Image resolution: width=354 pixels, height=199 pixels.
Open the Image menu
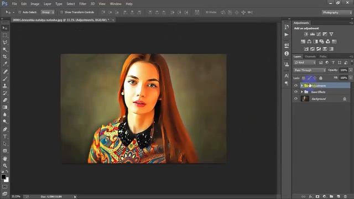[35, 4]
